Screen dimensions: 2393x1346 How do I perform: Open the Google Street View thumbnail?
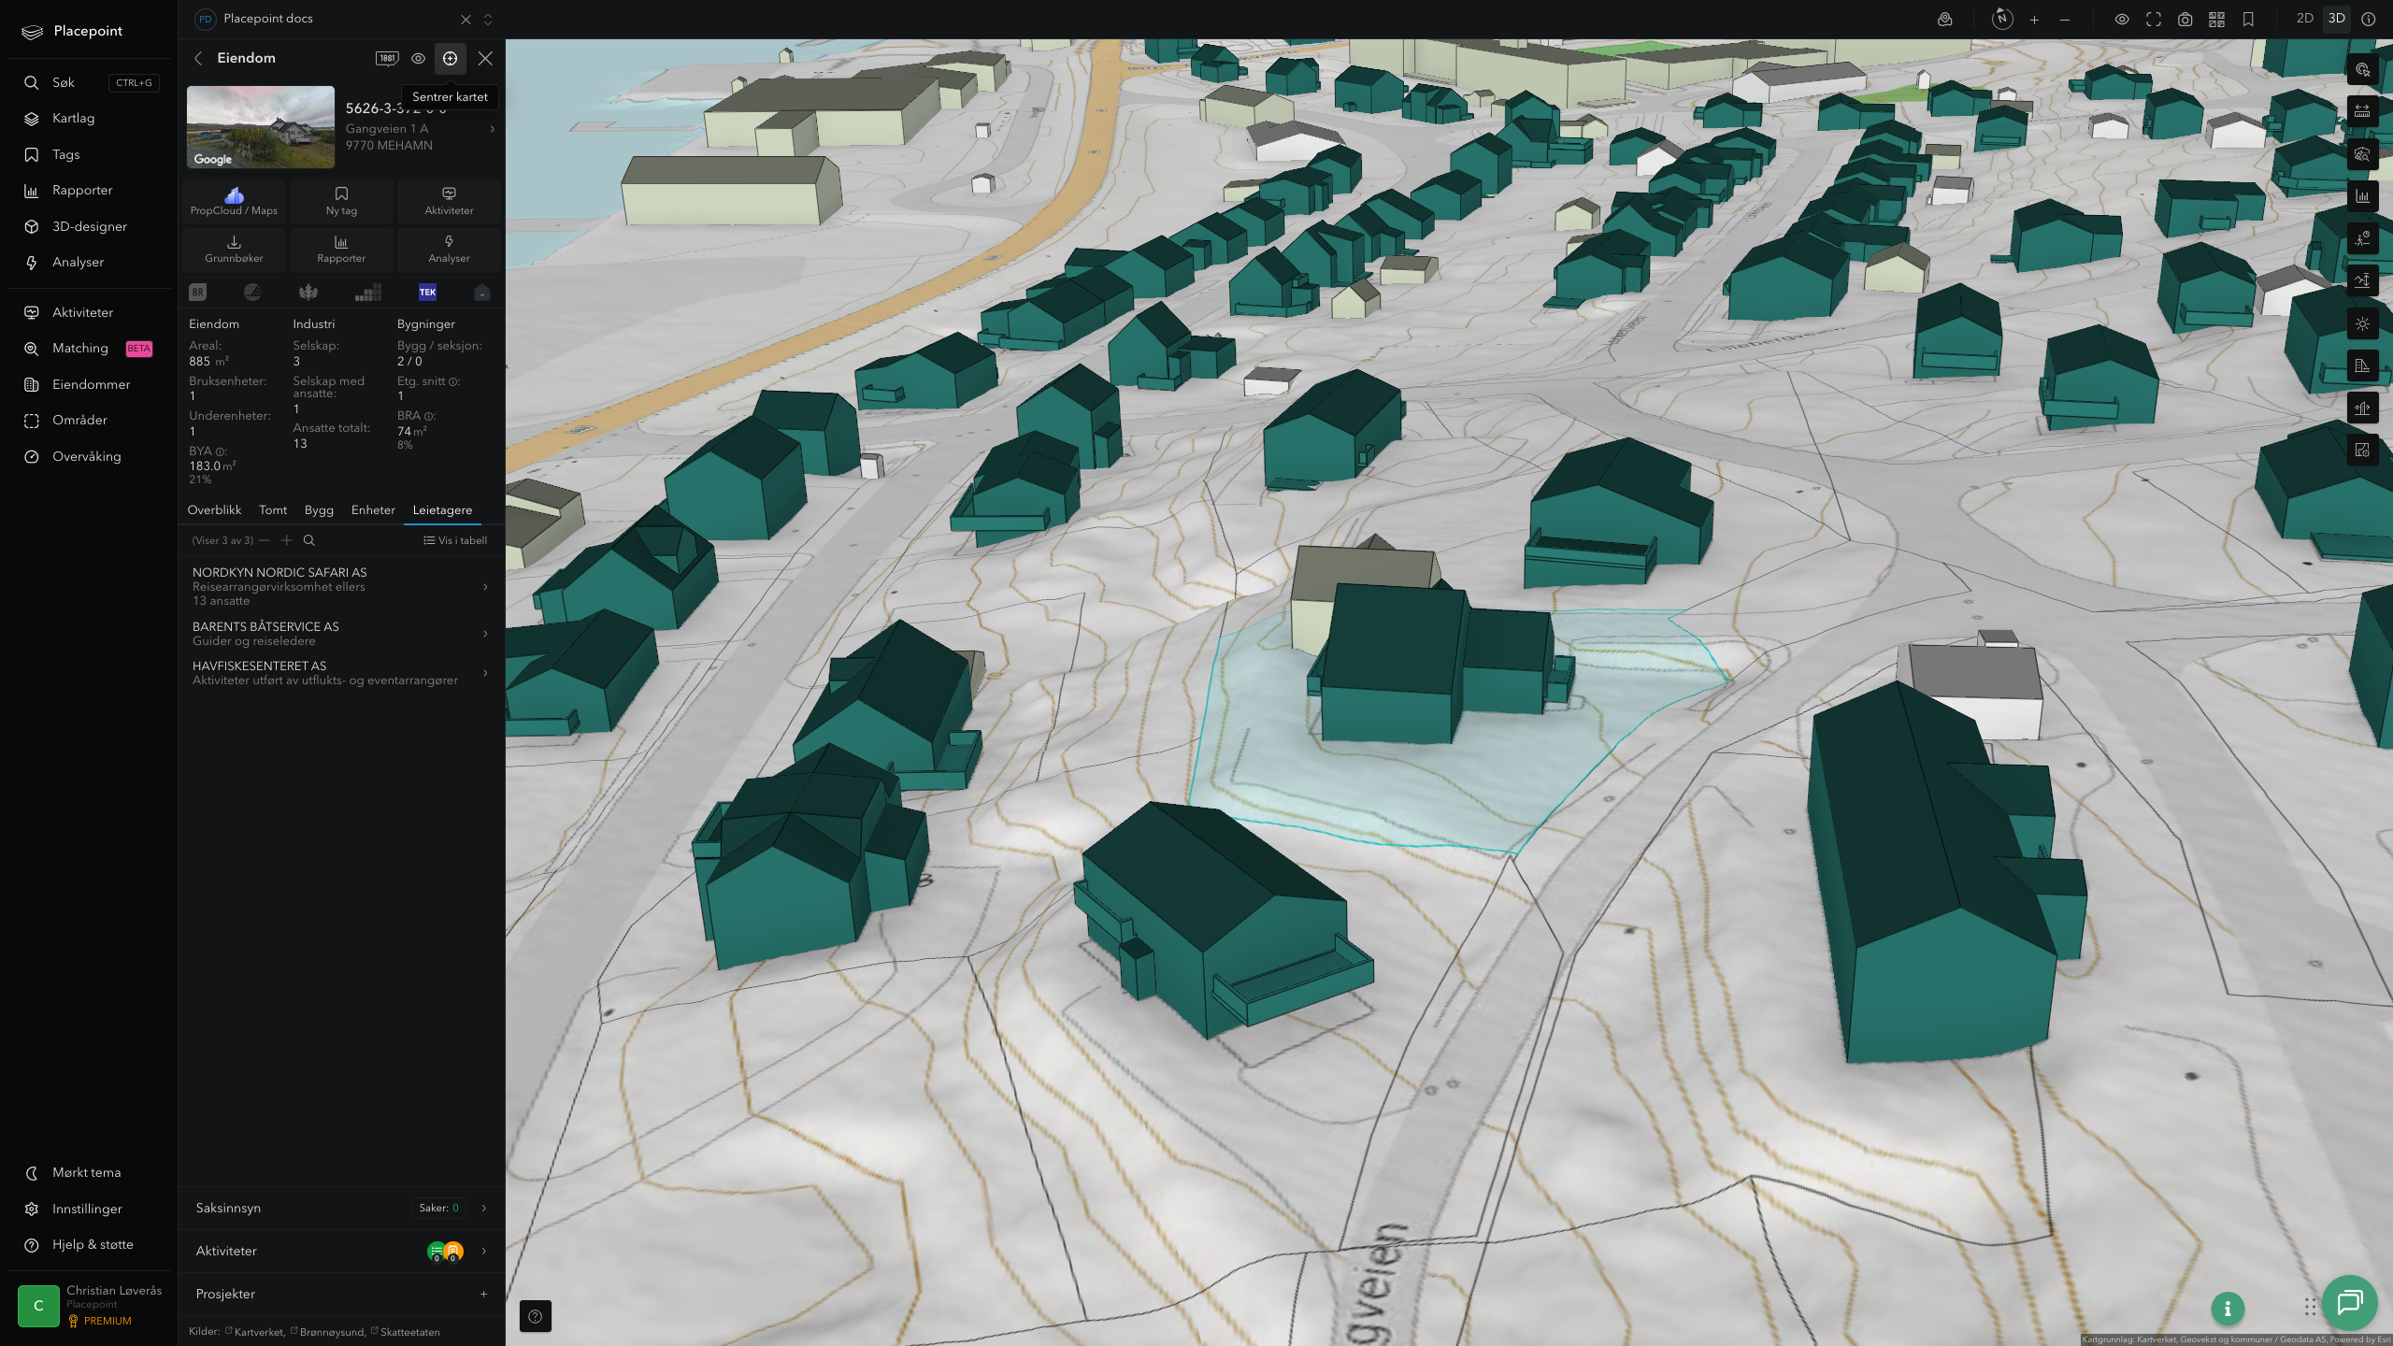tap(261, 127)
